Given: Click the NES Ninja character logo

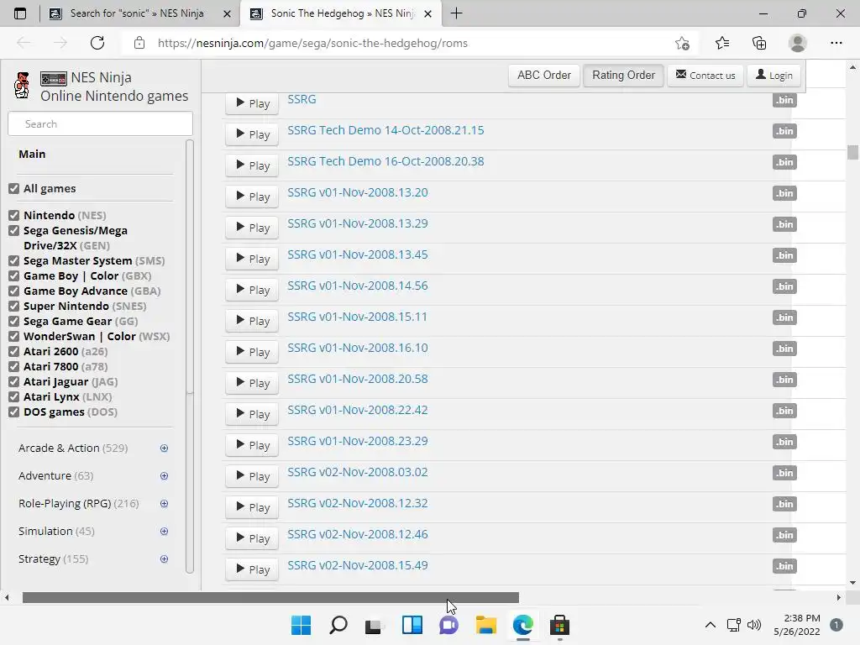Looking at the screenshot, I should (x=22, y=86).
